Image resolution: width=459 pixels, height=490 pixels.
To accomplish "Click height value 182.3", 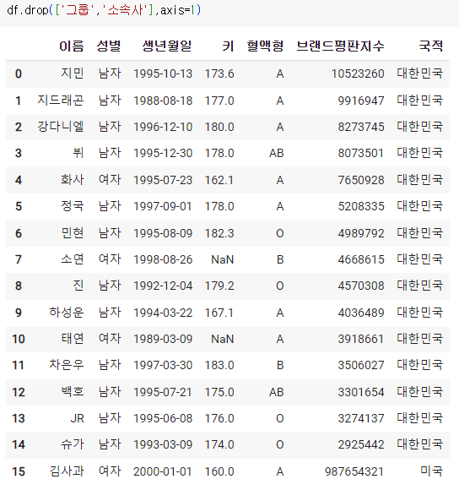I will (x=219, y=233).
